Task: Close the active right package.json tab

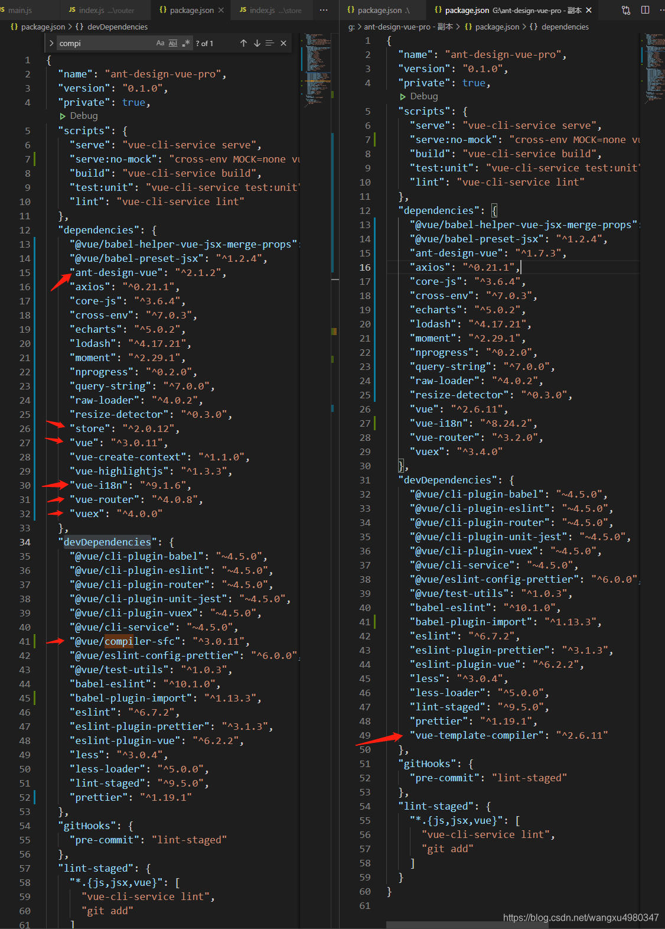Action: (x=589, y=10)
